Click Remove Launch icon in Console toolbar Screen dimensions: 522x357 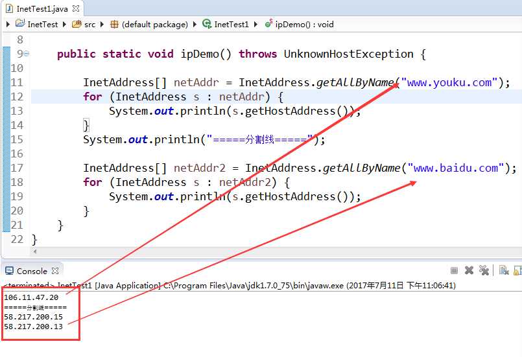point(469,270)
